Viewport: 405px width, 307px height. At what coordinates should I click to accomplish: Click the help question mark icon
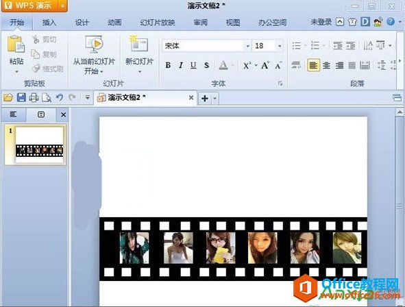391,22
